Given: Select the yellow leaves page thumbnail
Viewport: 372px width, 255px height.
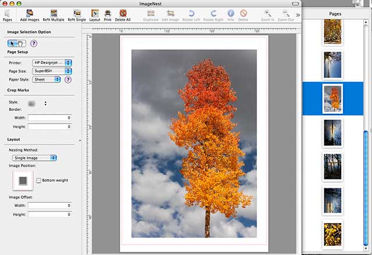Looking at the screenshot, I should point(332,234).
